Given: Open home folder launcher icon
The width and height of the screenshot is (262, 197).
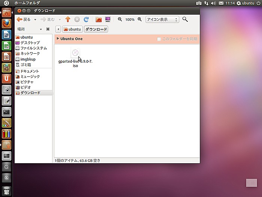Looking at the screenshot, I should click(6, 12).
